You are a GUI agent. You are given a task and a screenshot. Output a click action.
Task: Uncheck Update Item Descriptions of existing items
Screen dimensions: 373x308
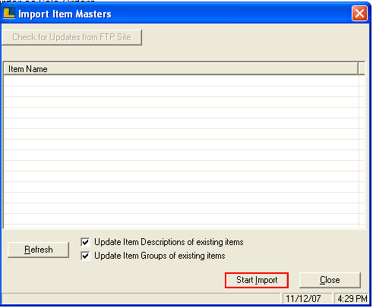(x=85, y=242)
